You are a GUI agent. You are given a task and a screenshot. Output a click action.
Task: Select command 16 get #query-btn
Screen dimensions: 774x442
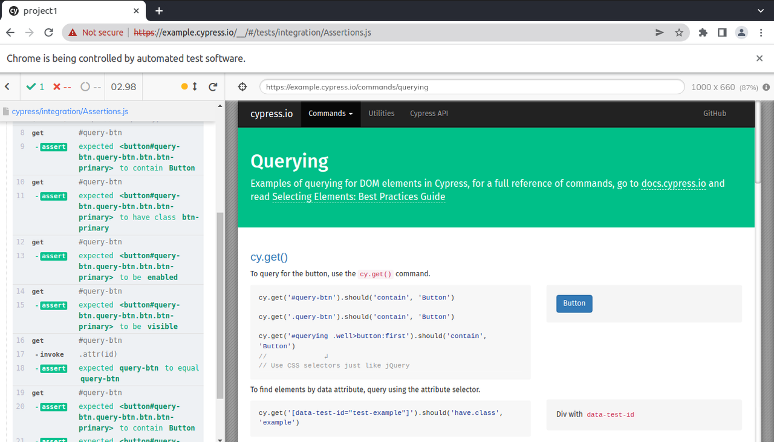(108, 340)
